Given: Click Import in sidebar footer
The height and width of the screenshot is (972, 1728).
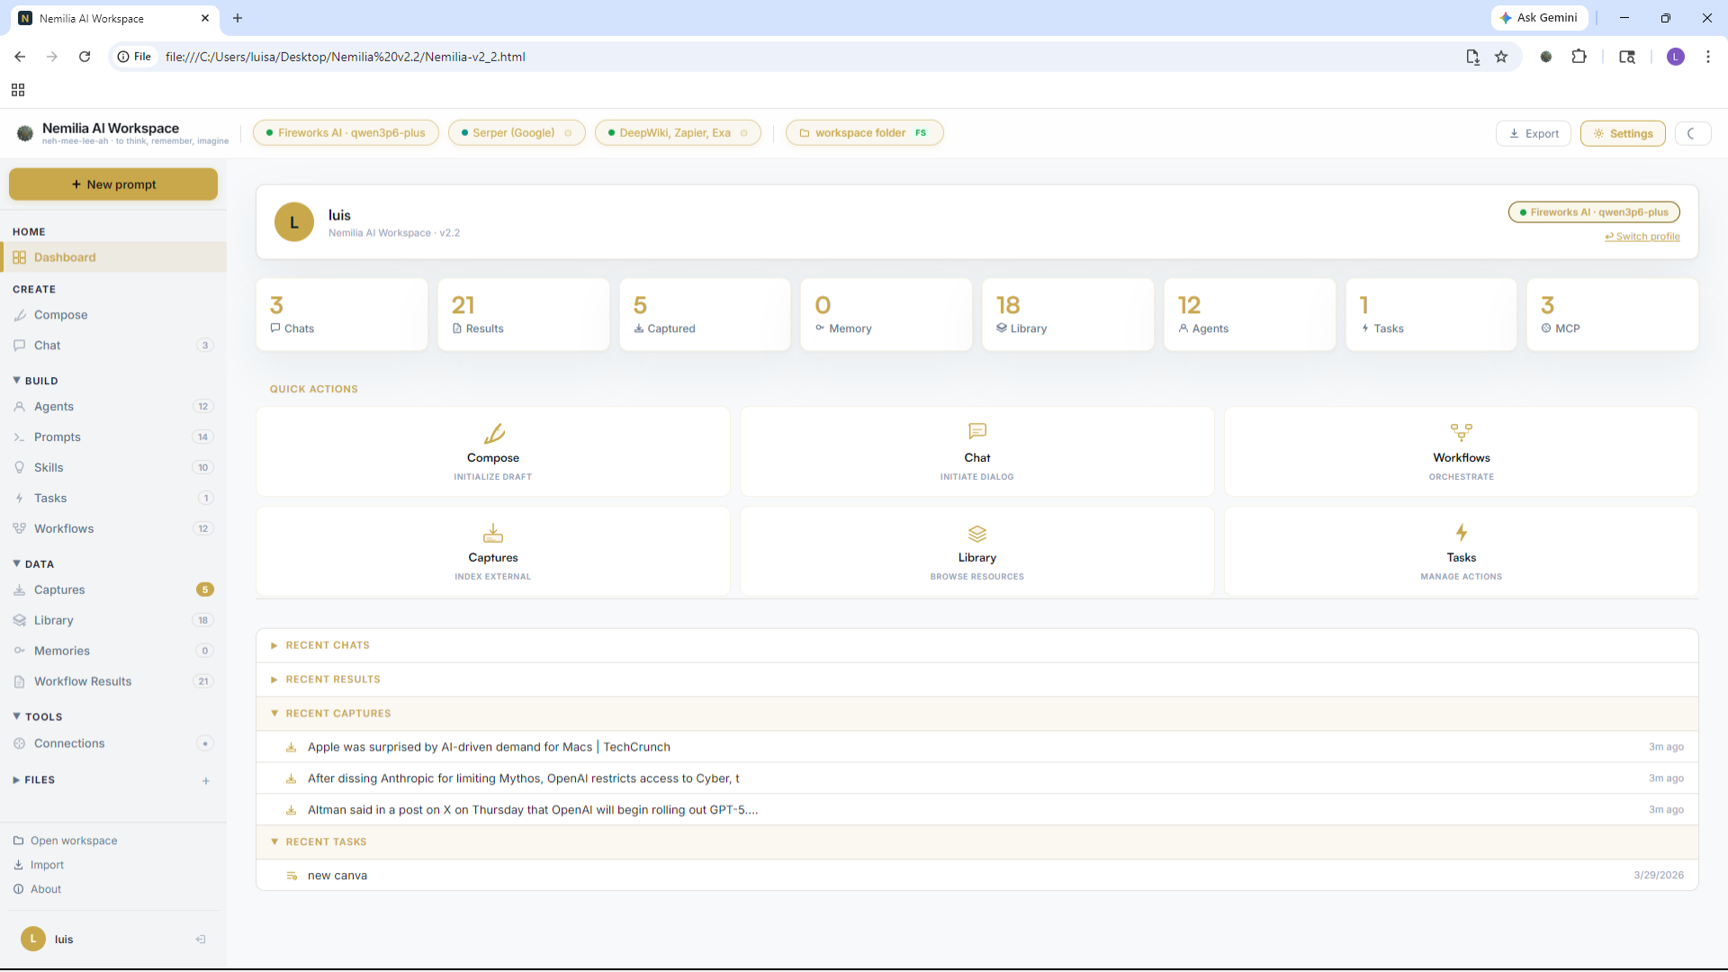Looking at the screenshot, I should [x=39, y=865].
